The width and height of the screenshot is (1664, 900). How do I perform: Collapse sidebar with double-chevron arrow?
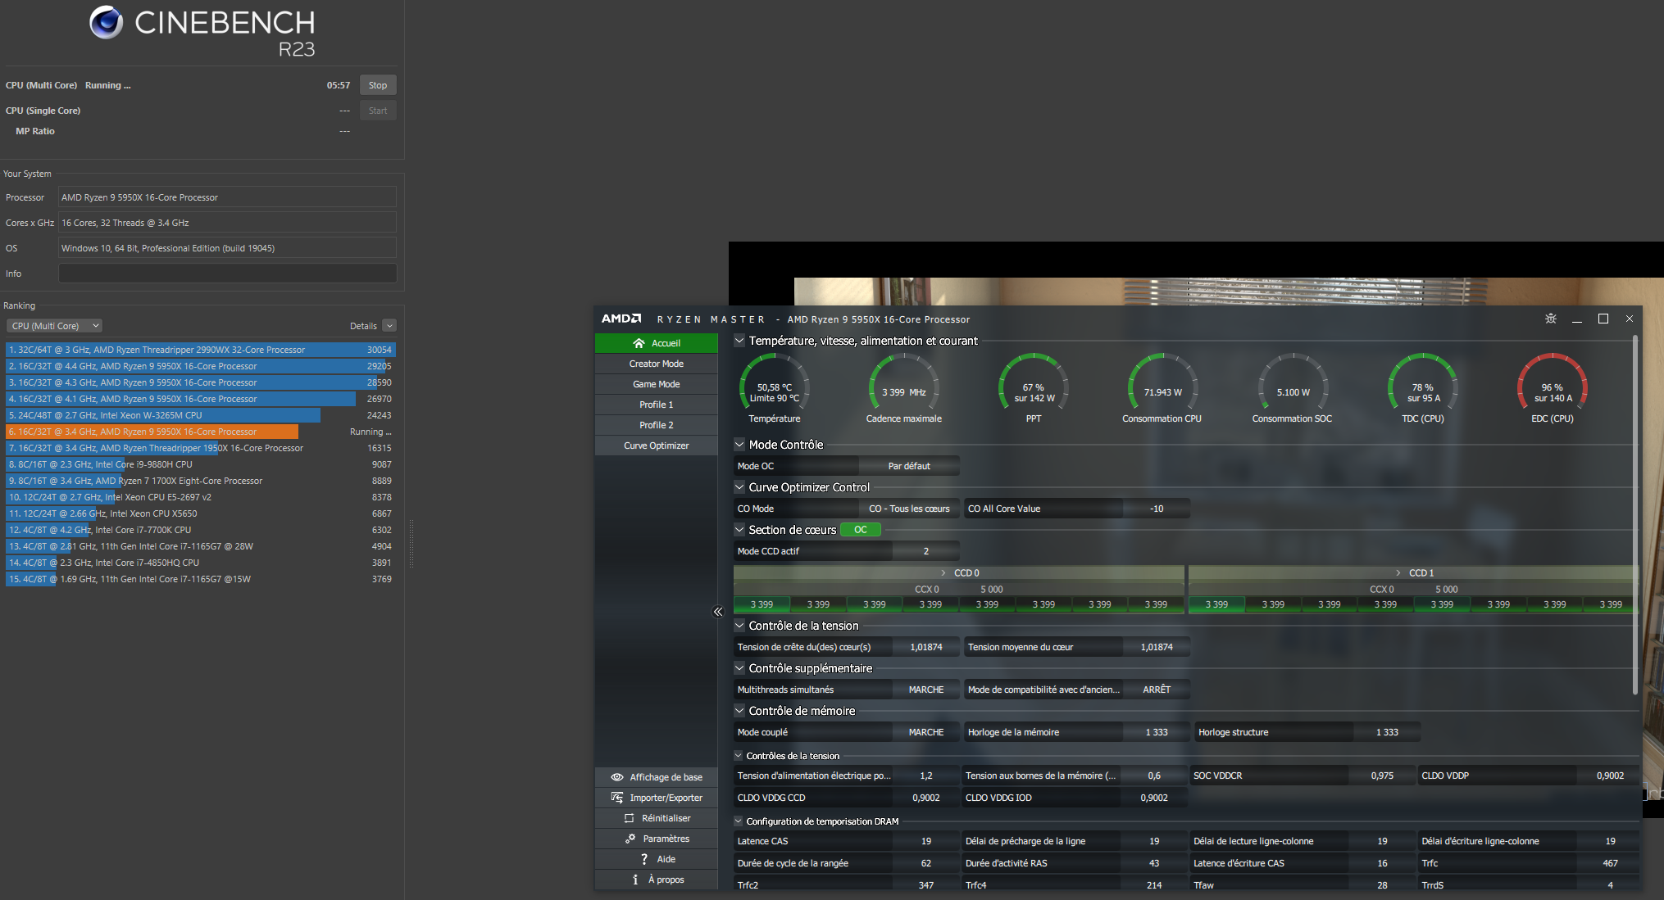coord(718,612)
